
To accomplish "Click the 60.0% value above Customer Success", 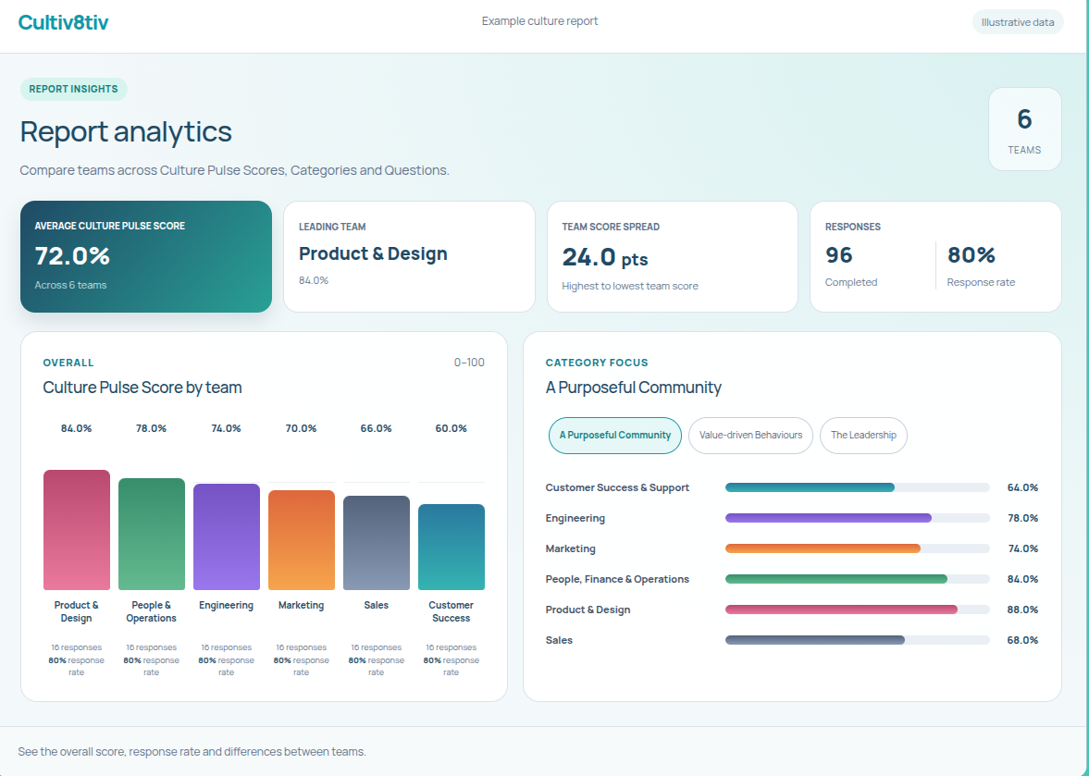I will click(x=452, y=428).
